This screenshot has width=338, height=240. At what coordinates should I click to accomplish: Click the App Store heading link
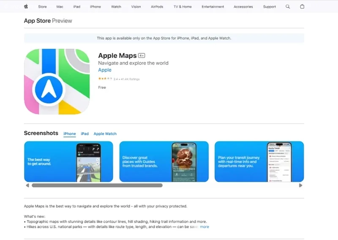pyautogui.click(x=37, y=21)
